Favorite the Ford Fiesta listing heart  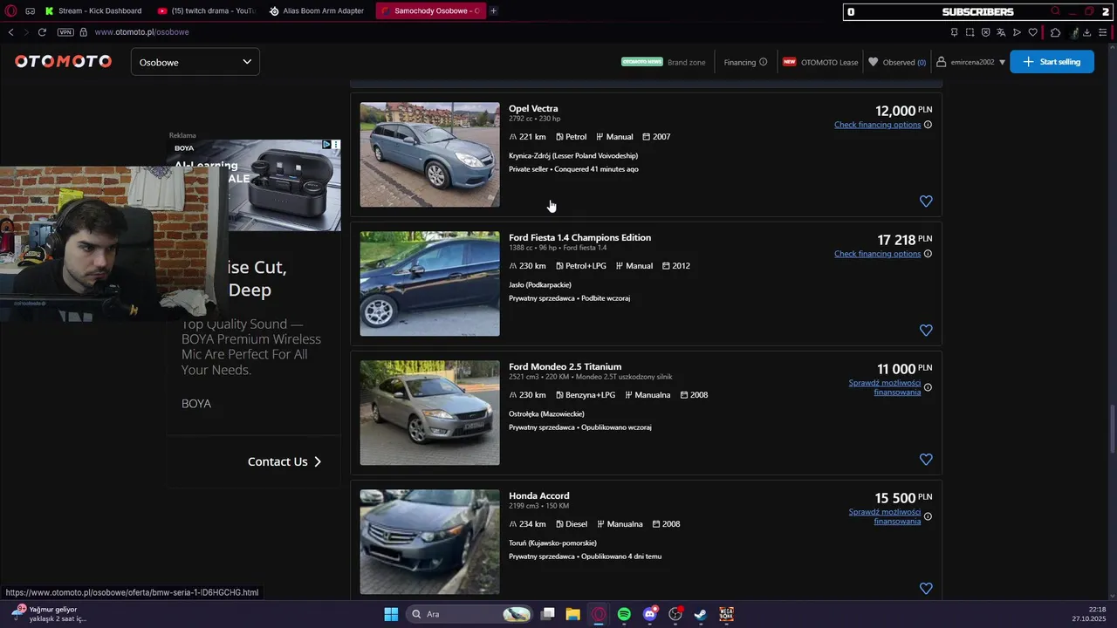926,331
